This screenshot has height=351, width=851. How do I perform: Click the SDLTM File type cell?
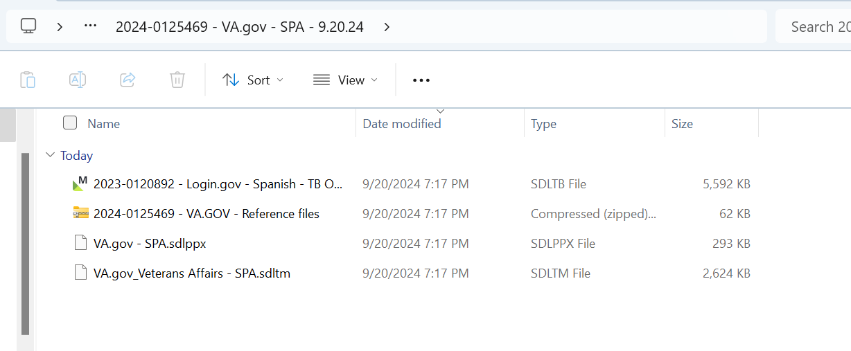pos(561,273)
